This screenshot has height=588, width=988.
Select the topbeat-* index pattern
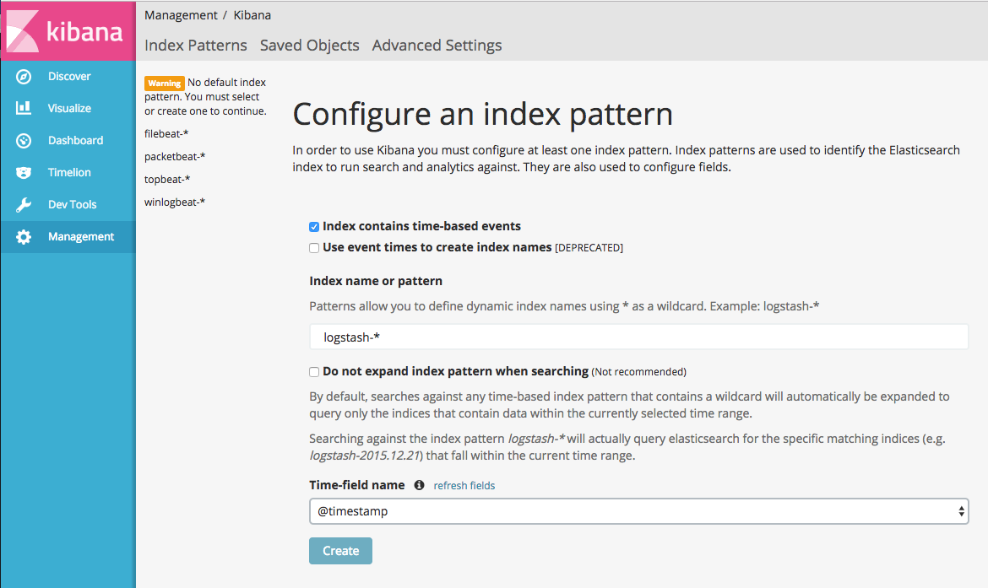click(167, 179)
